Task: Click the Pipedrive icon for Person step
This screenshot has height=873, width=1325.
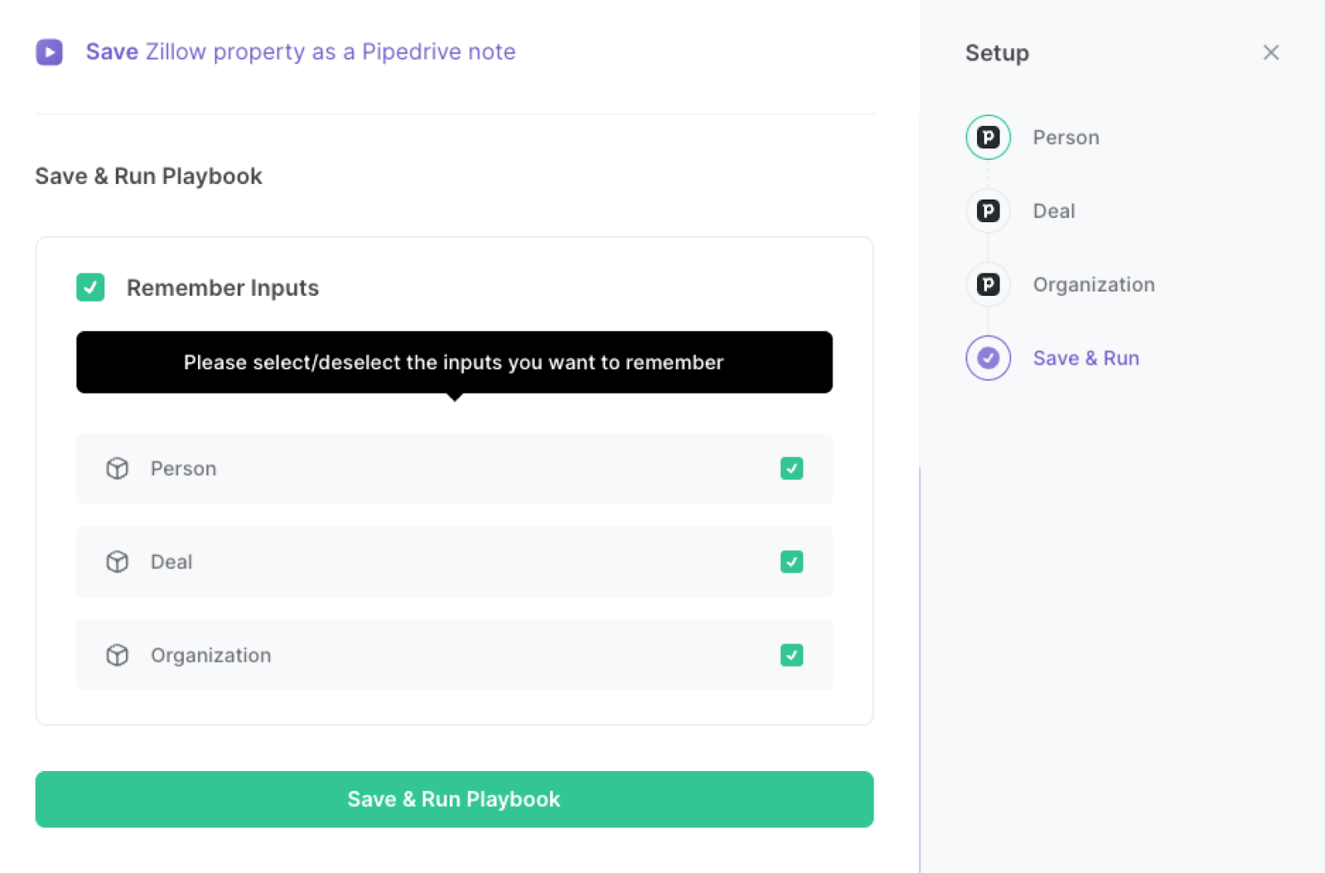Action: point(988,137)
